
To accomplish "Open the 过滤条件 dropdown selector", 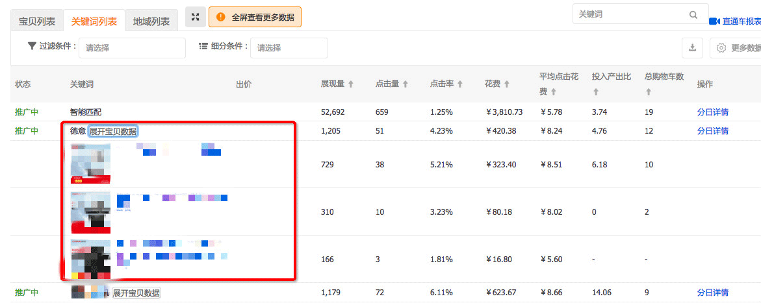I will click(132, 48).
